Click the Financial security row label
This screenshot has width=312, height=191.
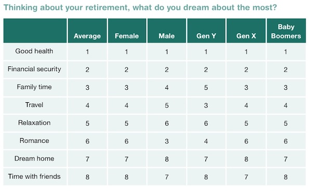[x=34, y=69]
